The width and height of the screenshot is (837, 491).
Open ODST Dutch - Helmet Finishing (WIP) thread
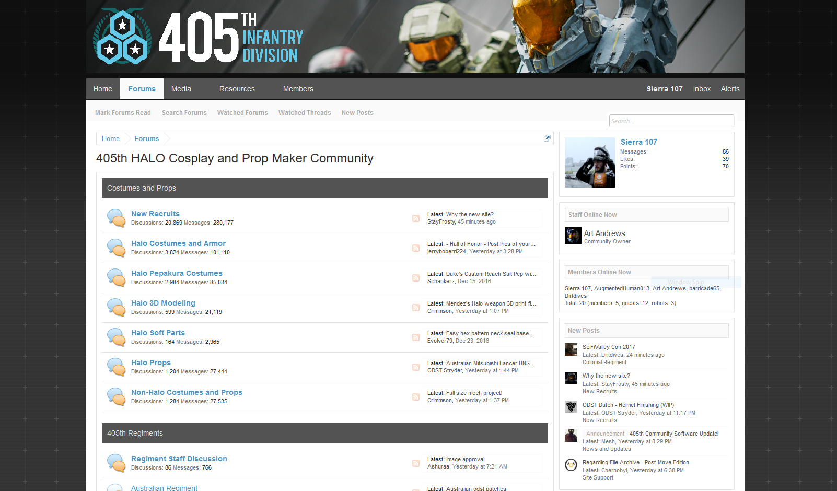point(628,405)
